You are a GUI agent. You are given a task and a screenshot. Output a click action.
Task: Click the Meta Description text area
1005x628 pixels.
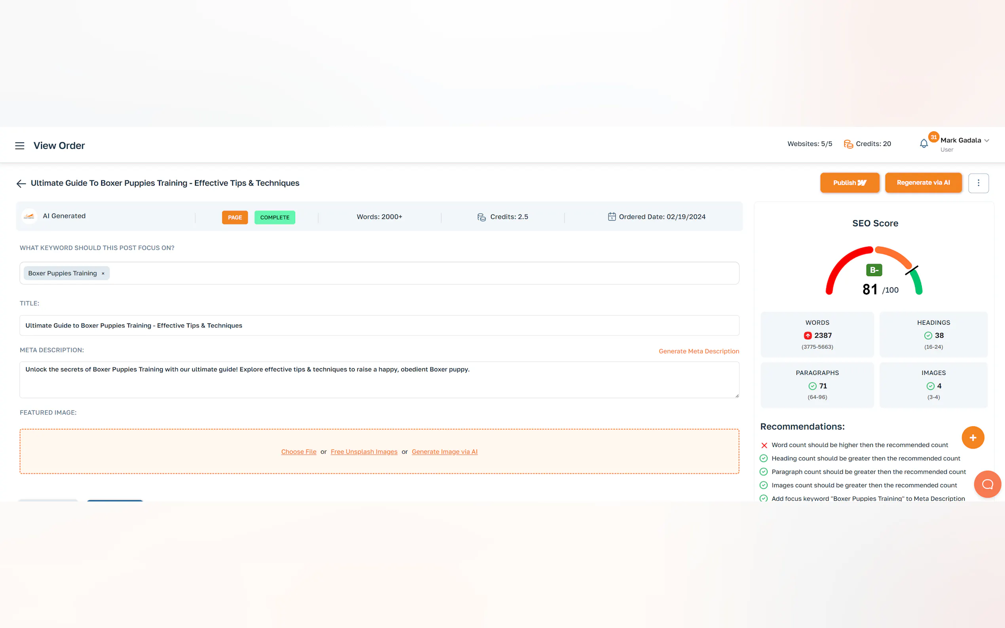pos(379,380)
